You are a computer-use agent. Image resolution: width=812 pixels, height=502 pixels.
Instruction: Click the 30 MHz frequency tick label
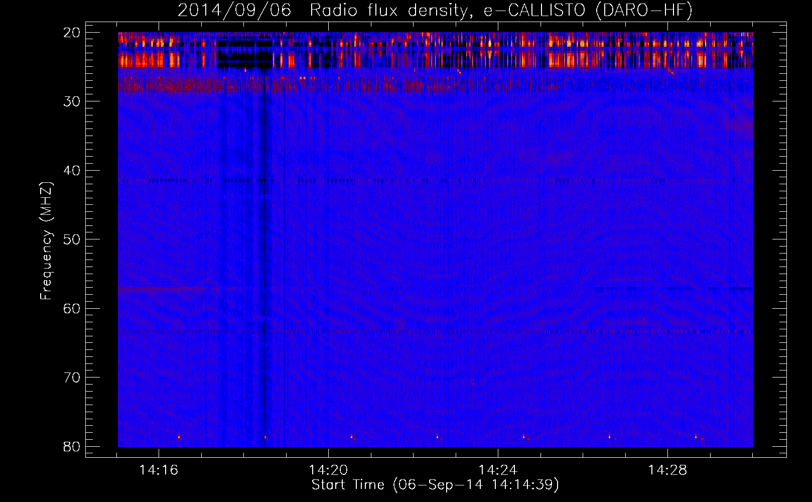click(72, 101)
